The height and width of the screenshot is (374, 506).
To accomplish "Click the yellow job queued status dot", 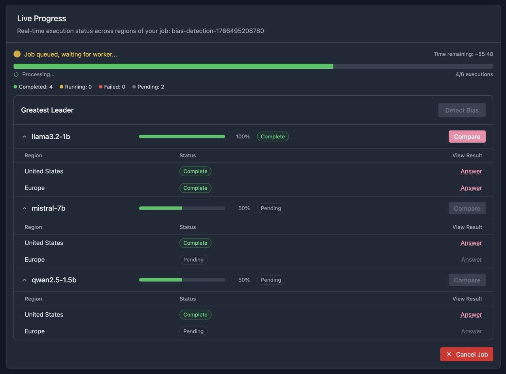I will tap(17, 53).
